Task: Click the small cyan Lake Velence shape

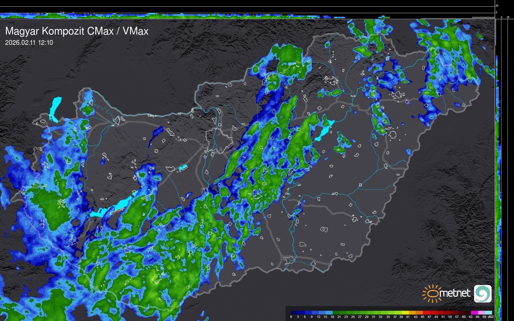Action: click(x=183, y=168)
